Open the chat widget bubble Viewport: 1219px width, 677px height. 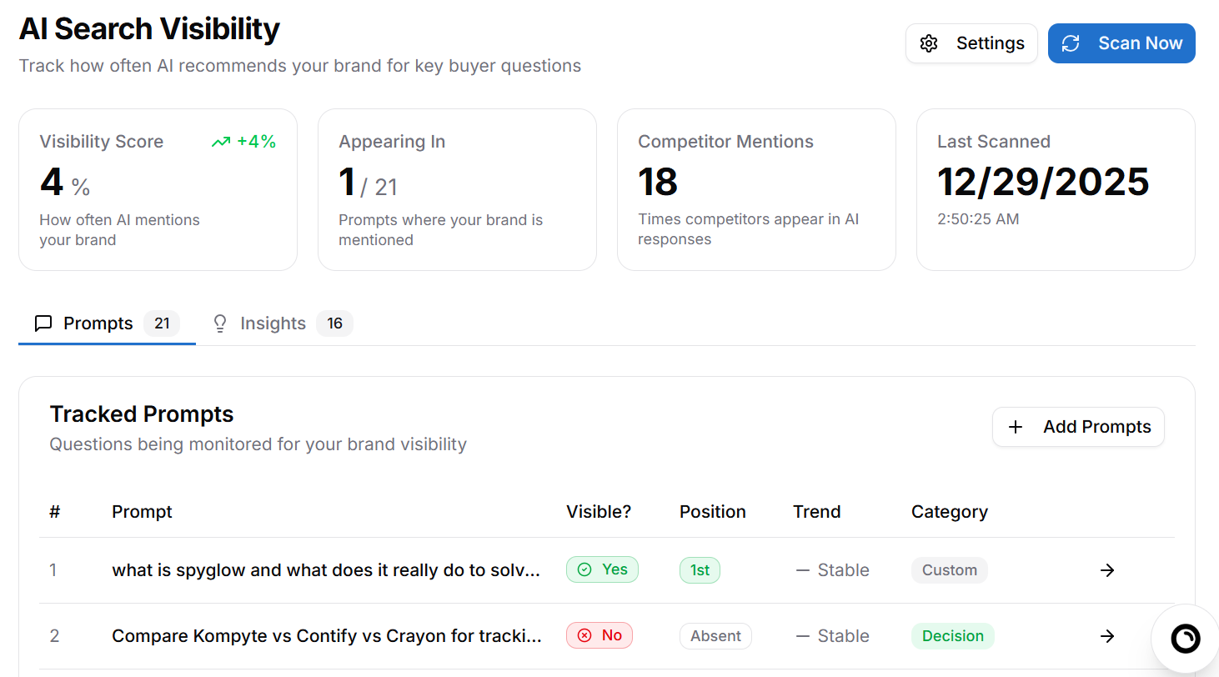click(1185, 638)
